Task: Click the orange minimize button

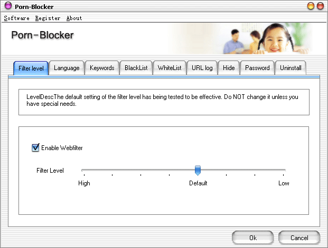Action: pyautogui.click(x=311, y=6)
